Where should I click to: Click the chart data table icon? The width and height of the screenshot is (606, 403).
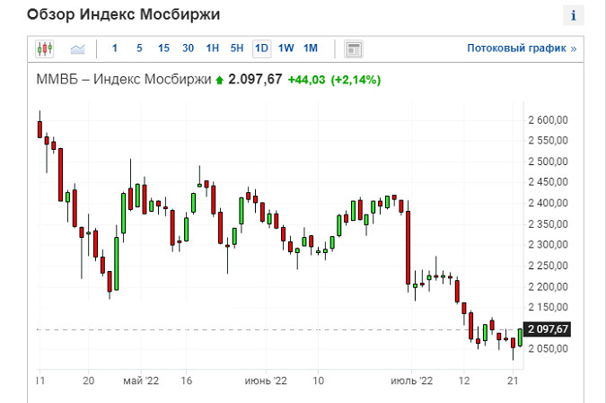(354, 49)
